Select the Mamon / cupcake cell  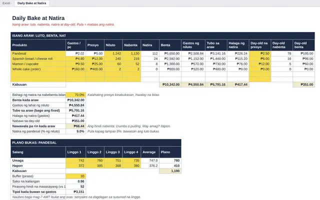pyautogui.click(x=38, y=64)
